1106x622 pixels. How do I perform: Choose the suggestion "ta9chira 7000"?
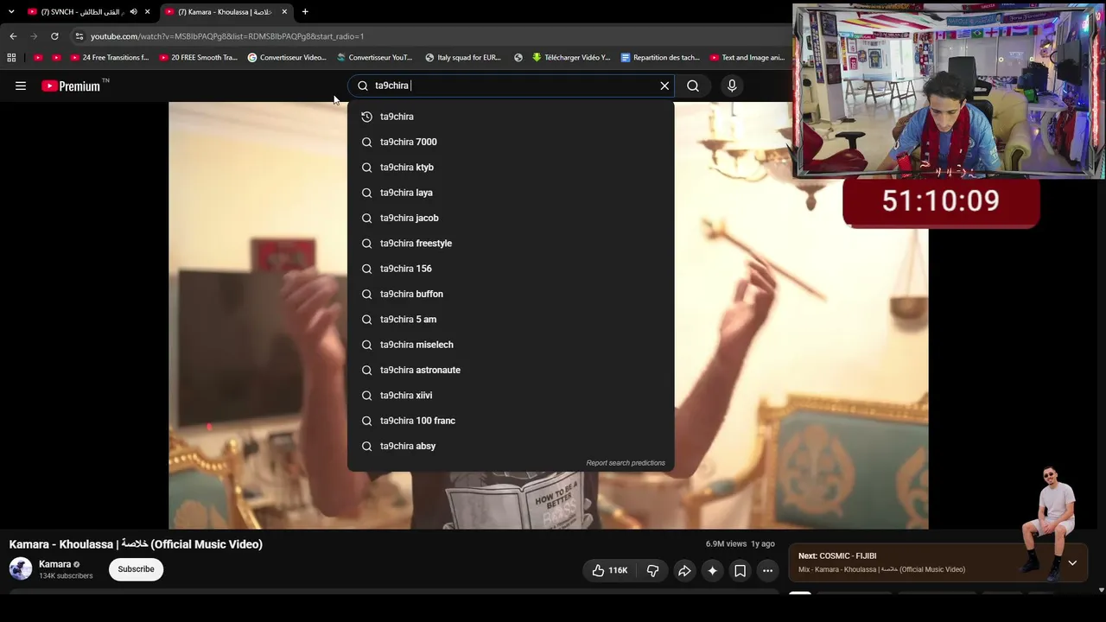tap(511, 142)
